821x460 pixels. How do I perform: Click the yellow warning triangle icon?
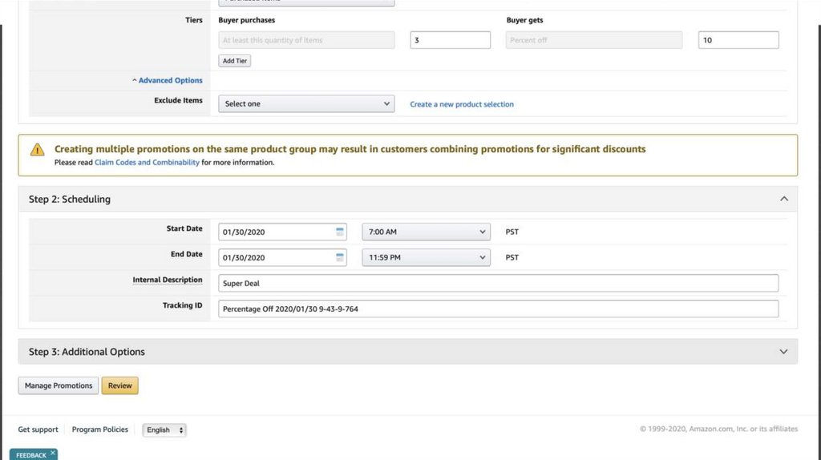pos(38,150)
